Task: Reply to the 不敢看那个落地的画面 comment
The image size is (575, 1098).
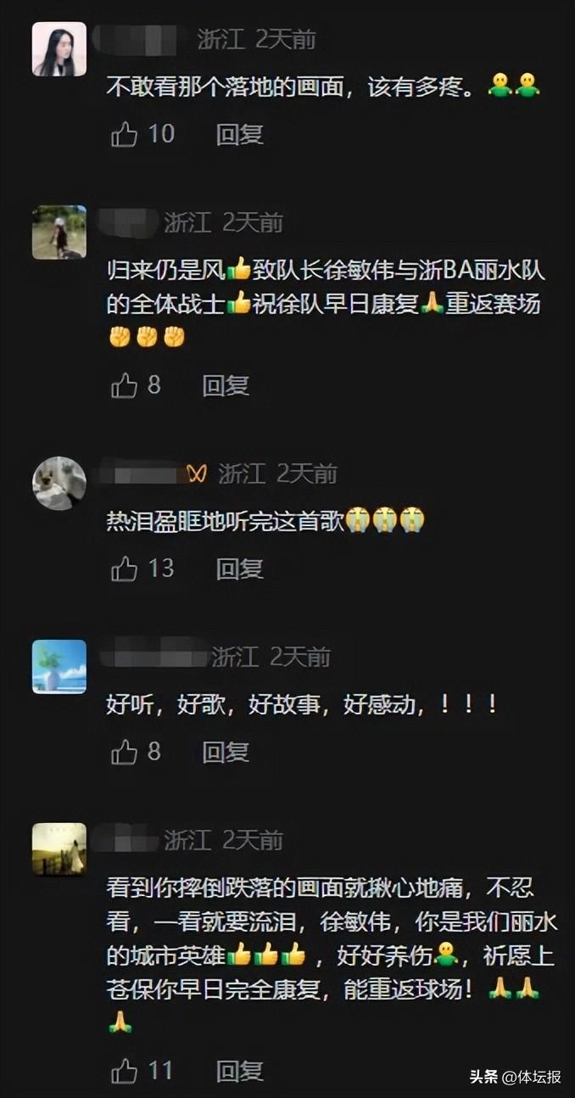Action: [x=239, y=134]
